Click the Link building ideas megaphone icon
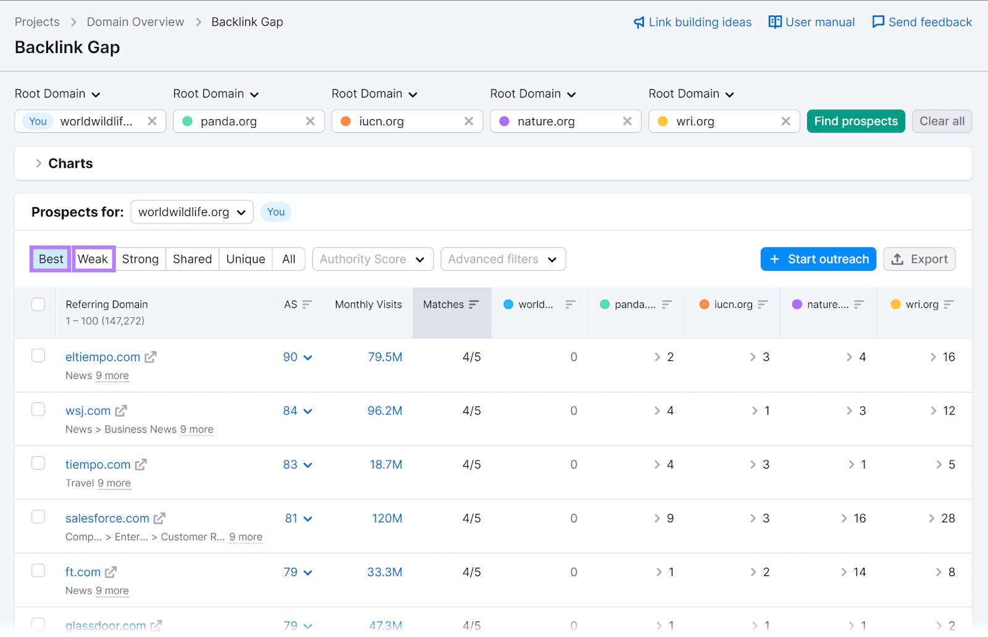Viewport: 988px width, 637px height. point(639,22)
